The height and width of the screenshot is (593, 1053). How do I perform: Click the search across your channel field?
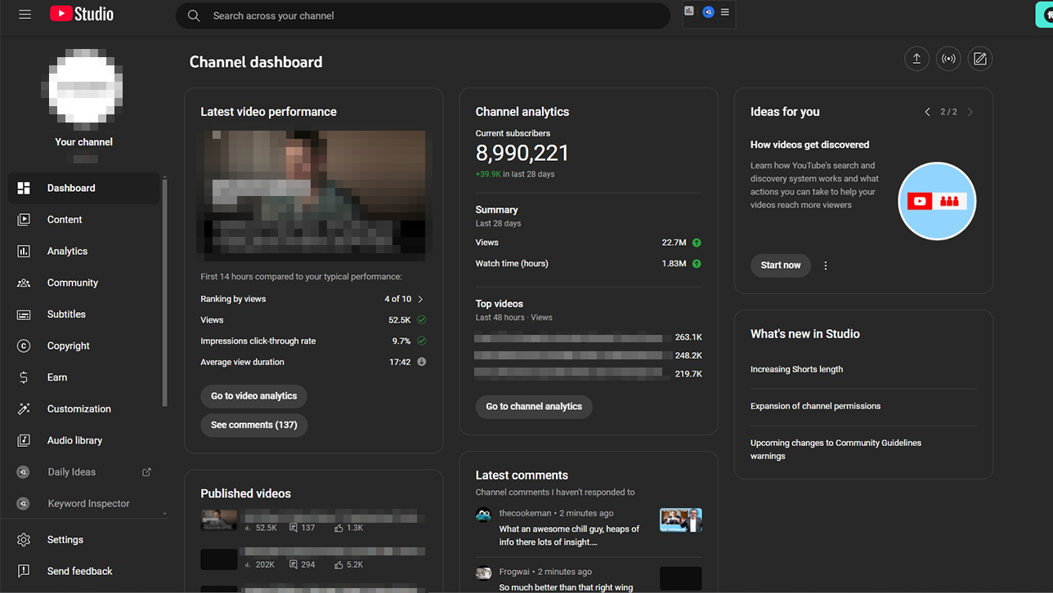423,16
